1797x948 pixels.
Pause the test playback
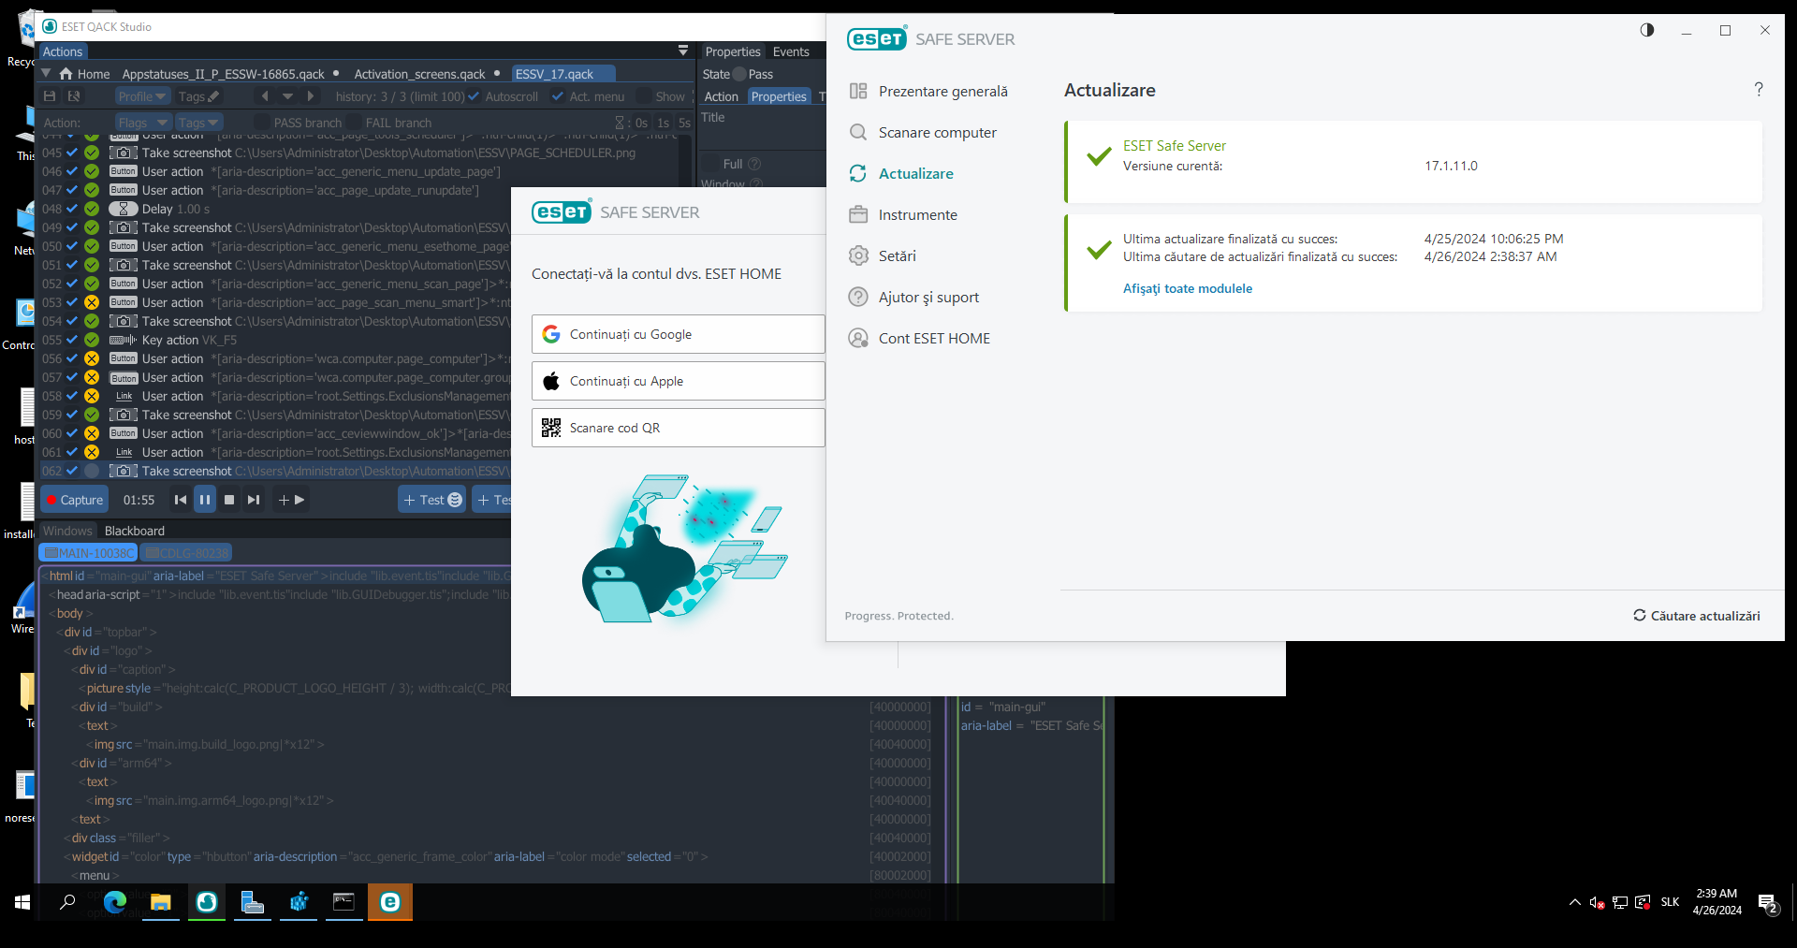pos(205,500)
